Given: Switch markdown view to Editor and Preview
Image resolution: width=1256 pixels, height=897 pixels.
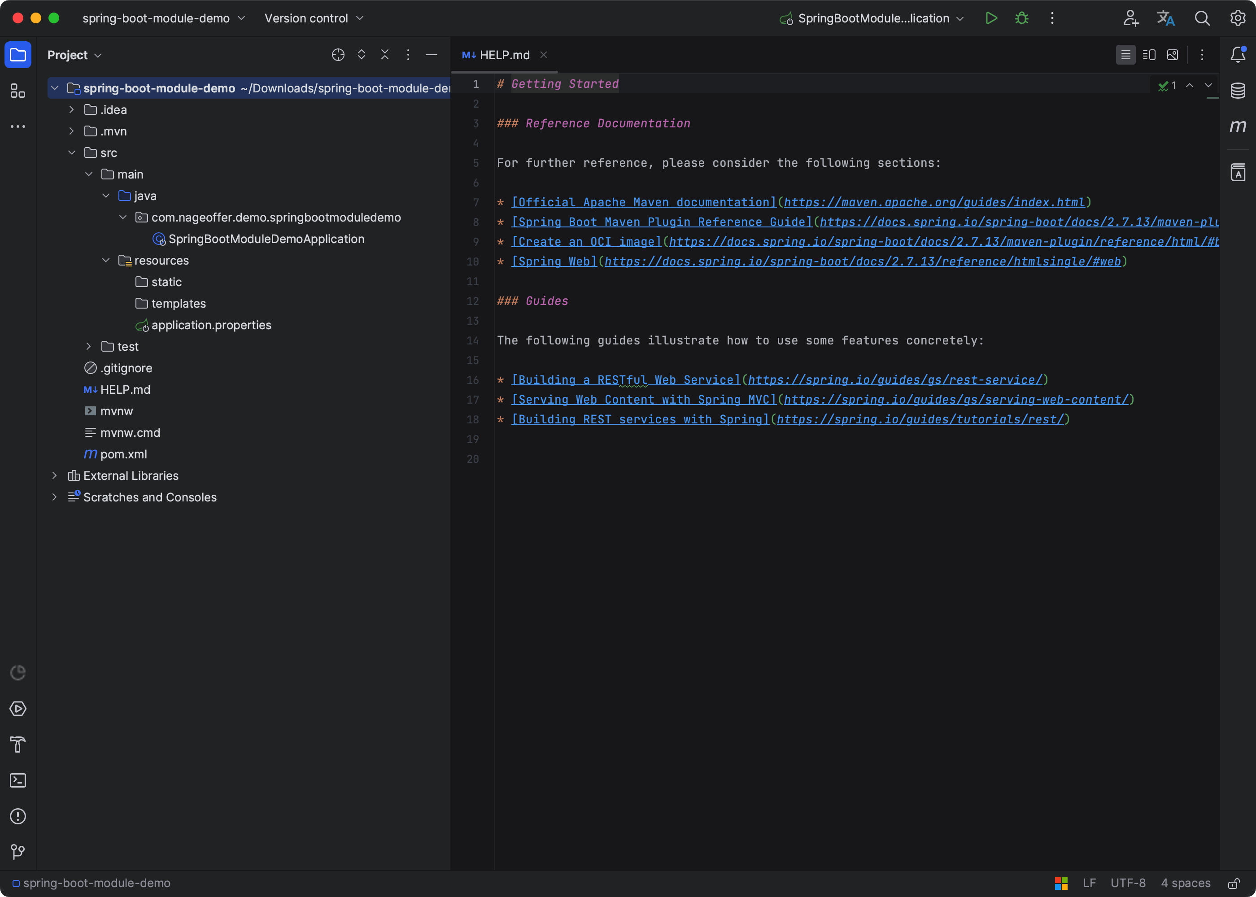Looking at the screenshot, I should [x=1149, y=55].
